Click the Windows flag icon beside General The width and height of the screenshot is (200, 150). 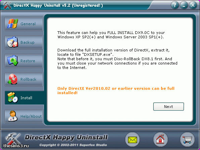[x=13, y=24]
